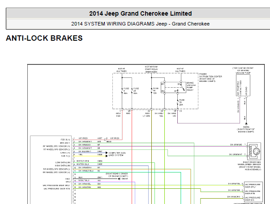Image resolution: width=270 pixels, height=204 pixels.
Task: Click the 'BRAKE VACUUM PUMP RELAY' label
Action: point(191,86)
